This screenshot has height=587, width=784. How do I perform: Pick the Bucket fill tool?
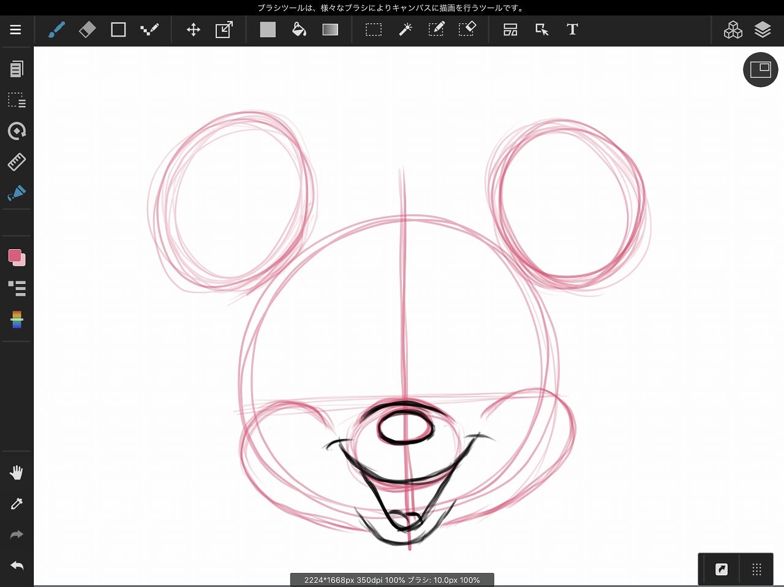299,29
